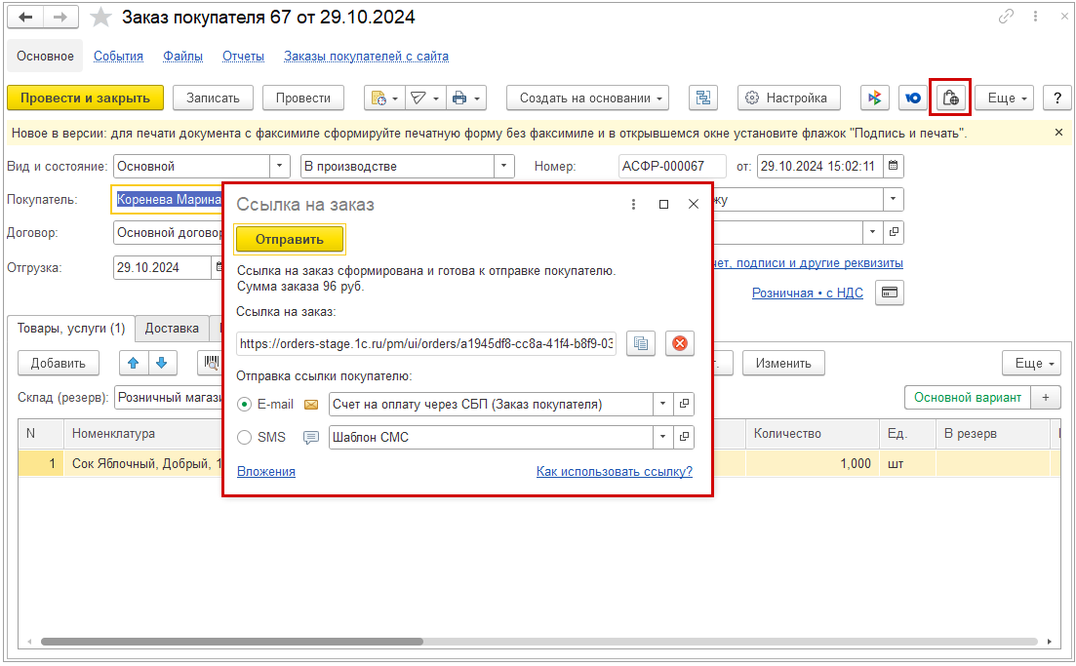
Task: Move row down with arrow button
Action: [x=161, y=363]
